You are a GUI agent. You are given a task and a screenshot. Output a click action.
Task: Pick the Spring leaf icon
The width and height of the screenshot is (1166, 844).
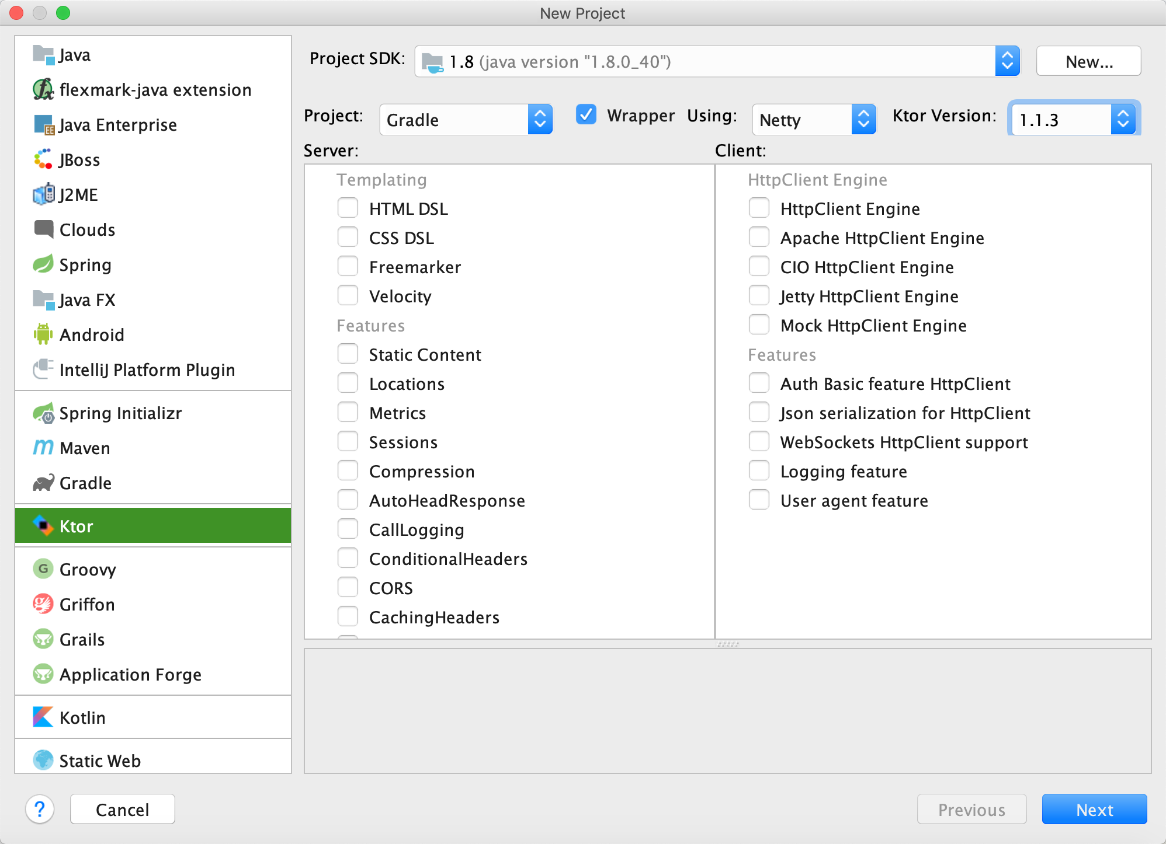pyautogui.click(x=43, y=264)
